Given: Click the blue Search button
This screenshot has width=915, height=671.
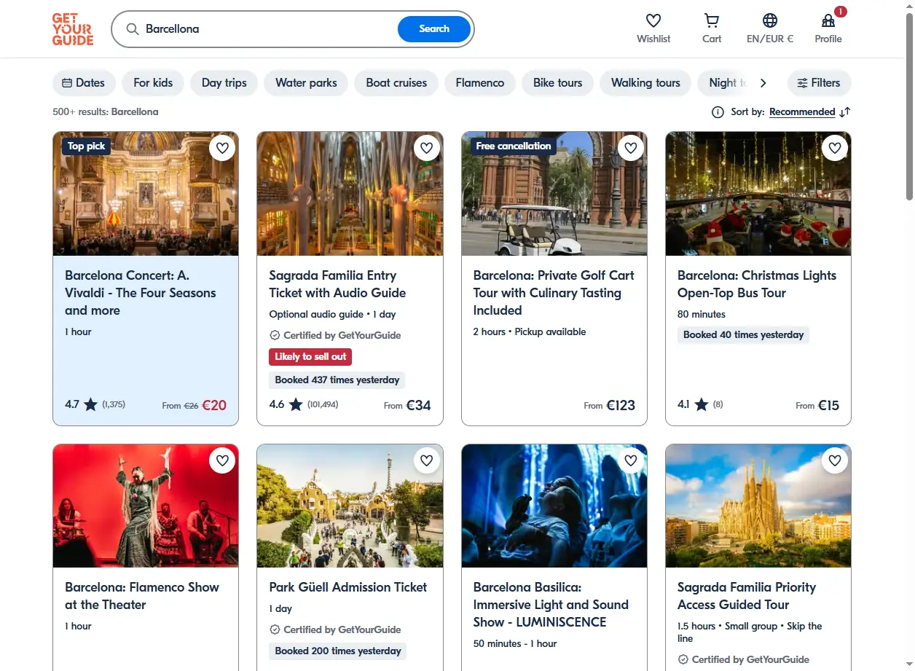Looking at the screenshot, I should [434, 29].
